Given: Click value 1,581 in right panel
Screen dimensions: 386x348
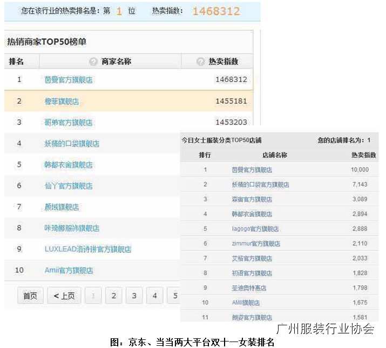Looking at the screenshot, I should [360, 317].
